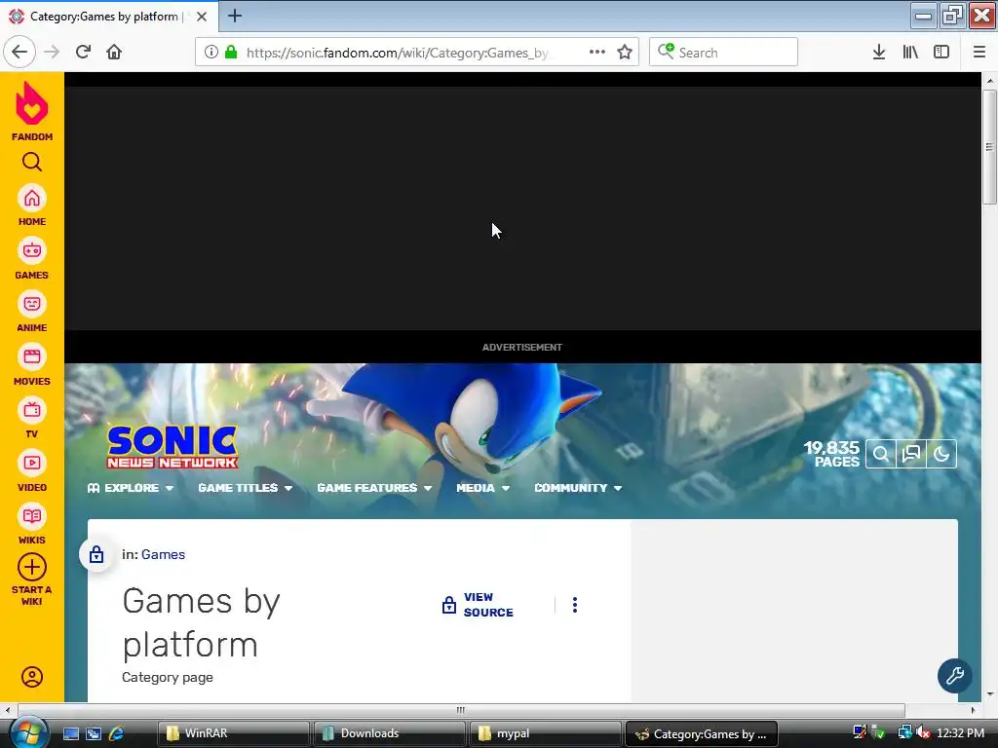Screen dimensions: 998x748
Task: Open a new browser tab
Action: [234, 16]
